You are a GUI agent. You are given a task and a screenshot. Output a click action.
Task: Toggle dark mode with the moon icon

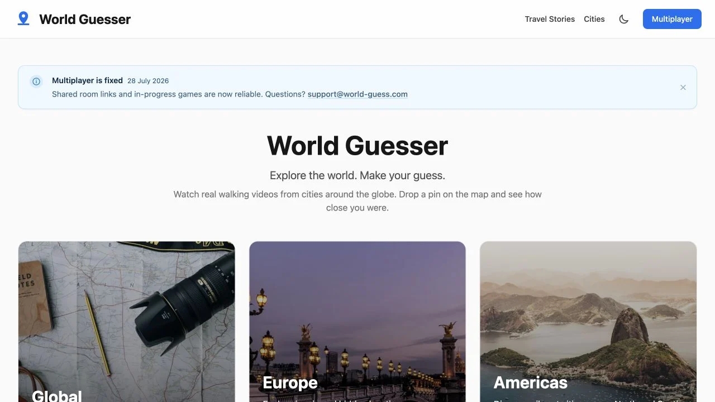624,19
